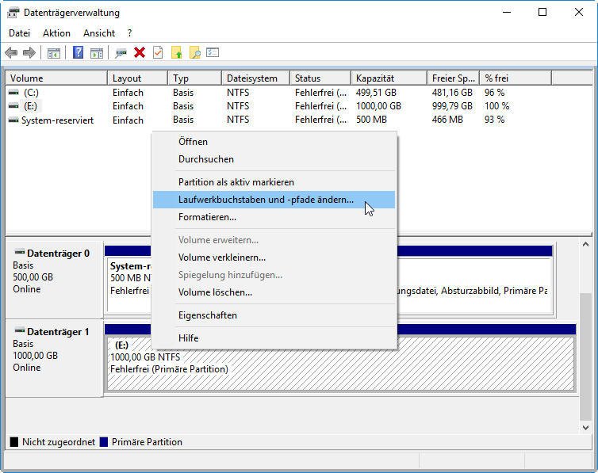This screenshot has height=473, width=598.
Task: Click the black Nicht zugeordnet legend swatch
Action: coord(14,442)
